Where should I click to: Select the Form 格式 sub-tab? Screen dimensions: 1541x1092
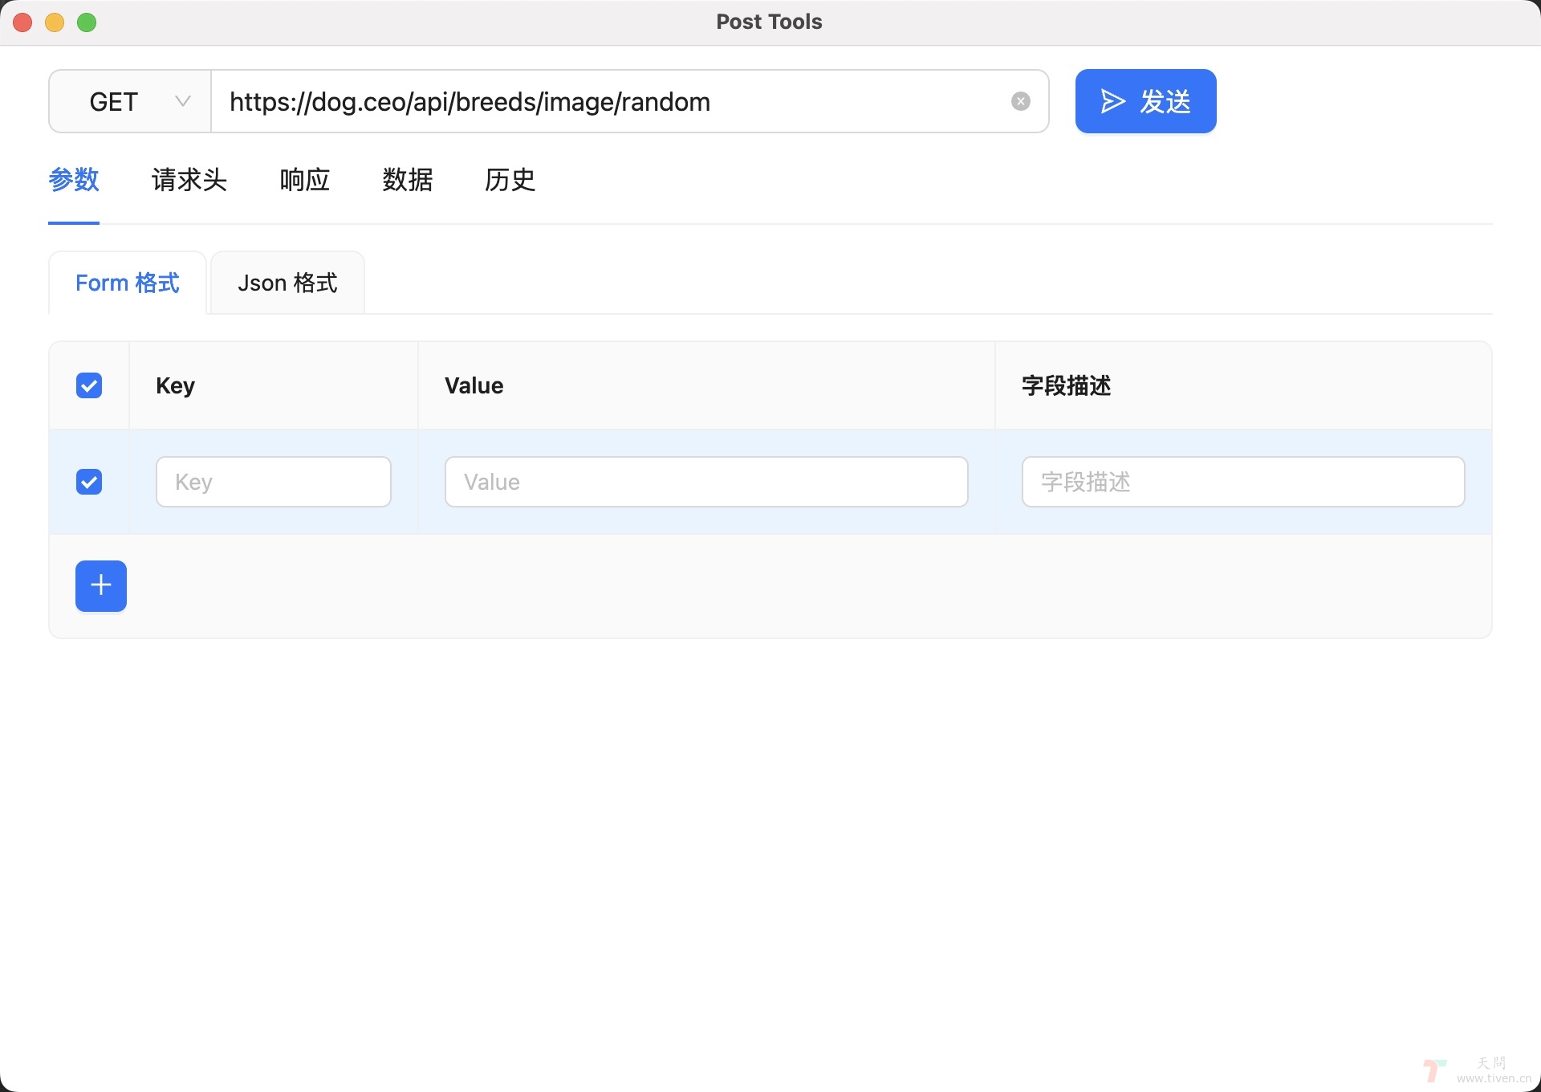pos(128,283)
